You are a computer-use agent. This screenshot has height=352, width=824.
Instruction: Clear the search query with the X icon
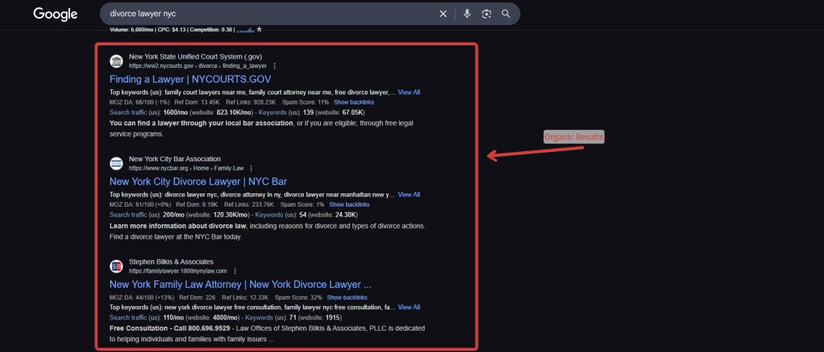[443, 14]
